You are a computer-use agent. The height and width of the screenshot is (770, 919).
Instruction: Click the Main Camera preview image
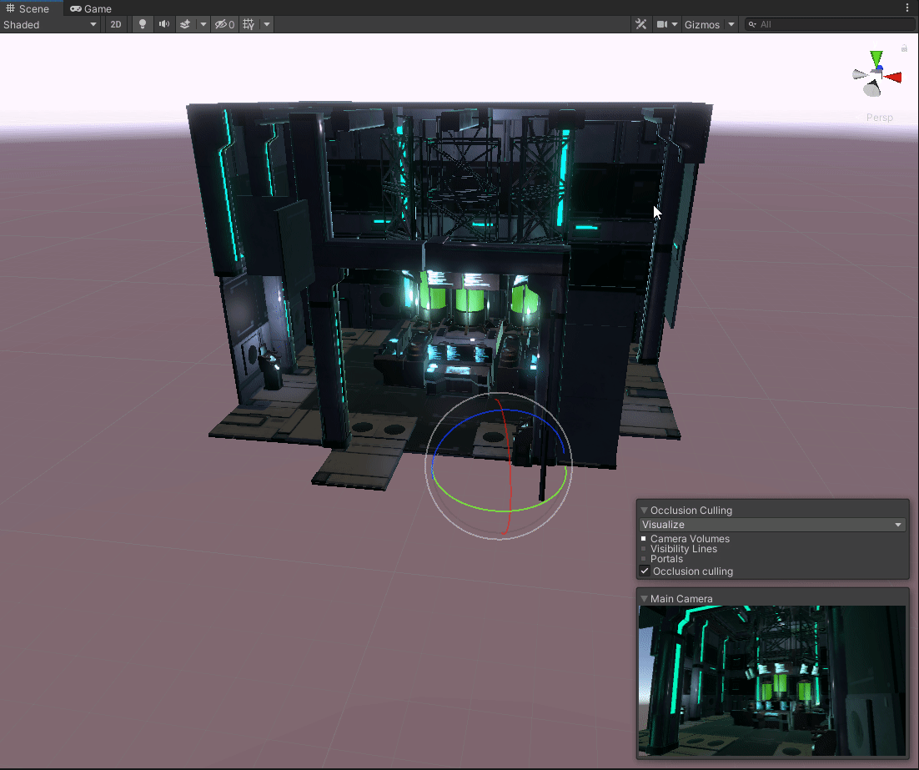(772, 681)
